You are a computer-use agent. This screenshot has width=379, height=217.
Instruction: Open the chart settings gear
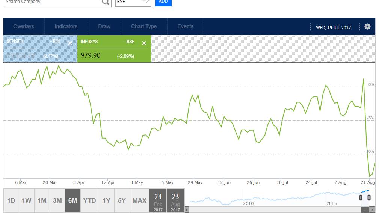point(367,27)
